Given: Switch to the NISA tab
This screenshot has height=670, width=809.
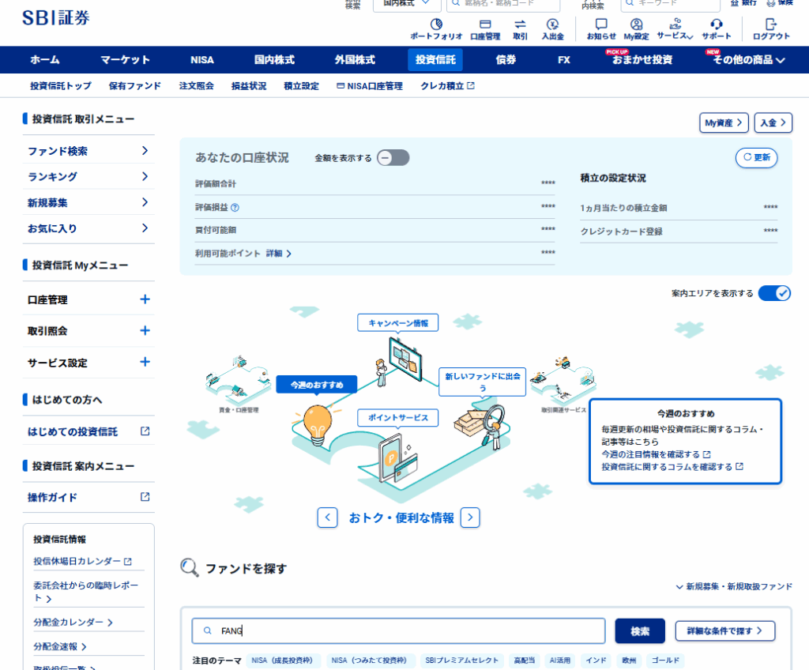Looking at the screenshot, I should tap(202, 60).
